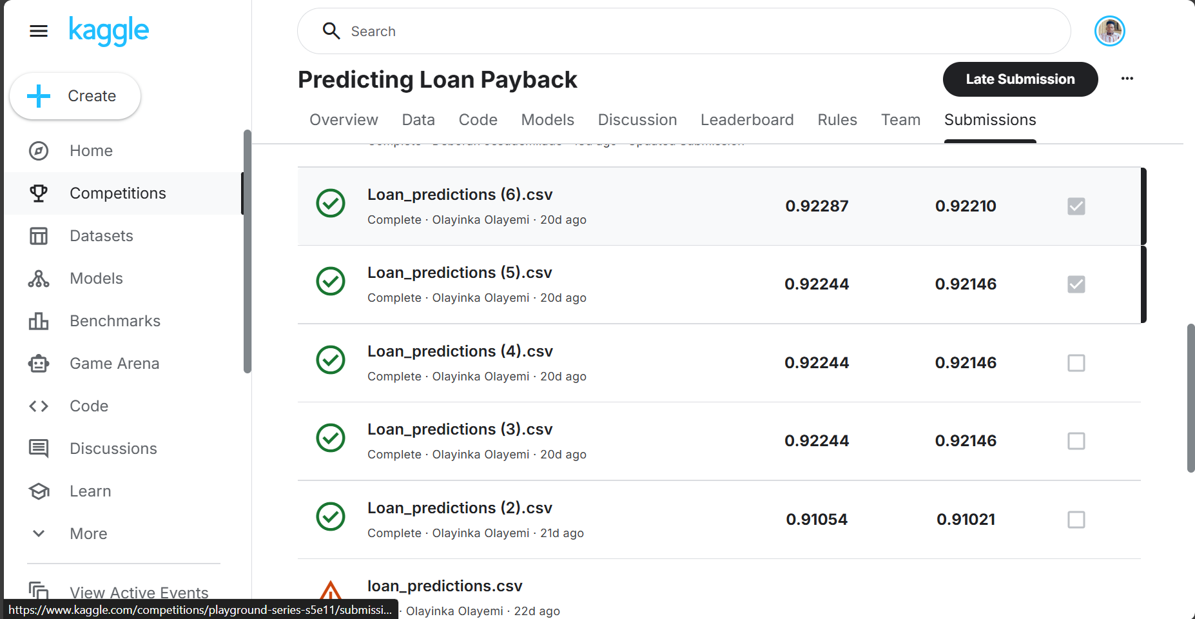
Task: Expand the More sidebar section
Action: [88, 533]
